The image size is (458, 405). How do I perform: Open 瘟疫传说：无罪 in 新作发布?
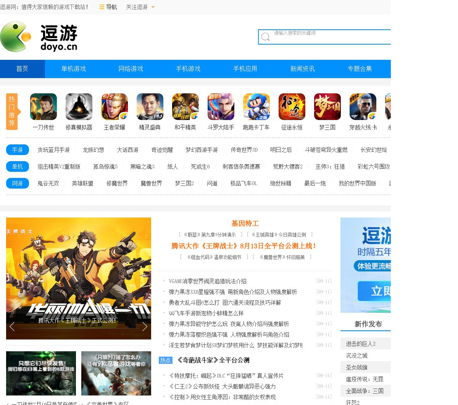coord(364,379)
